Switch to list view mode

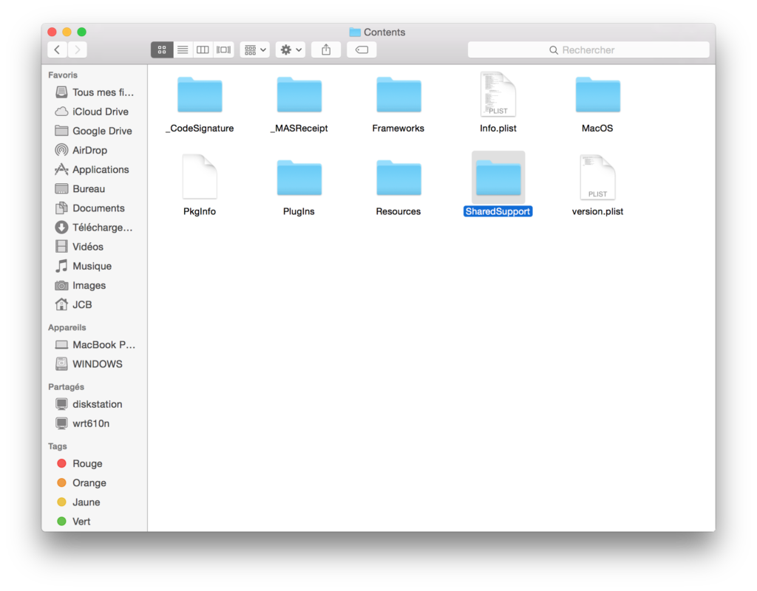[x=183, y=49]
